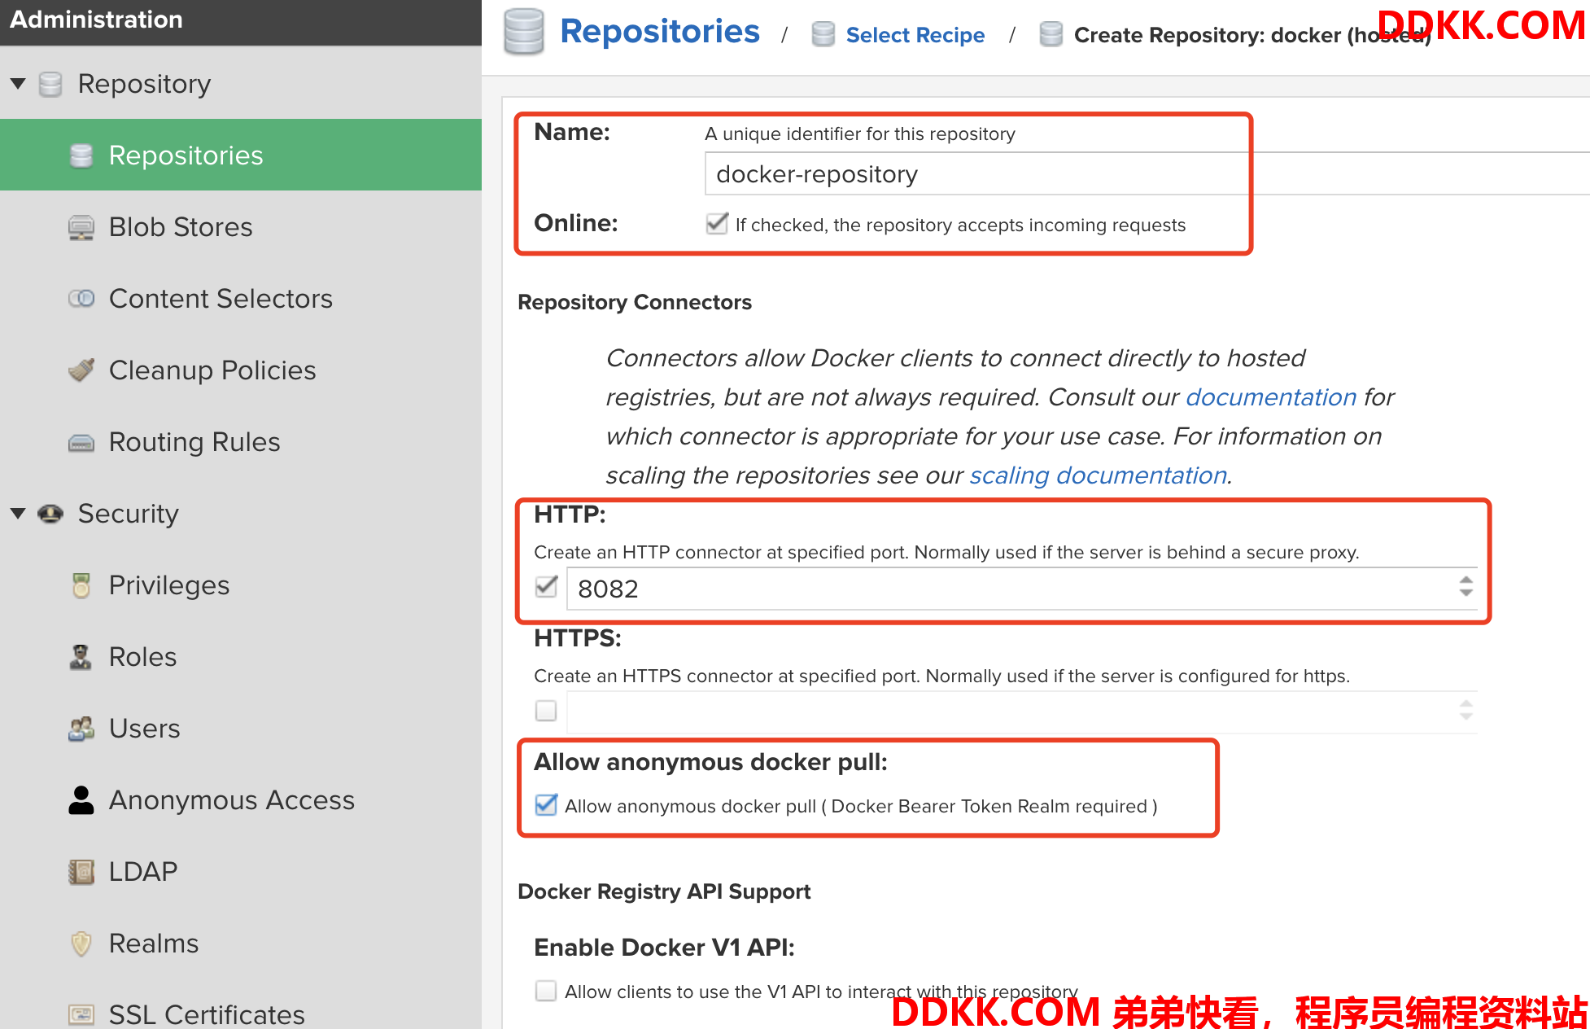Click the Realms shield icon

coord(81,944)
